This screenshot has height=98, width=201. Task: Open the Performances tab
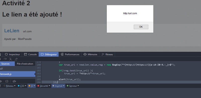pyautogui.click(x=70, y=54)
